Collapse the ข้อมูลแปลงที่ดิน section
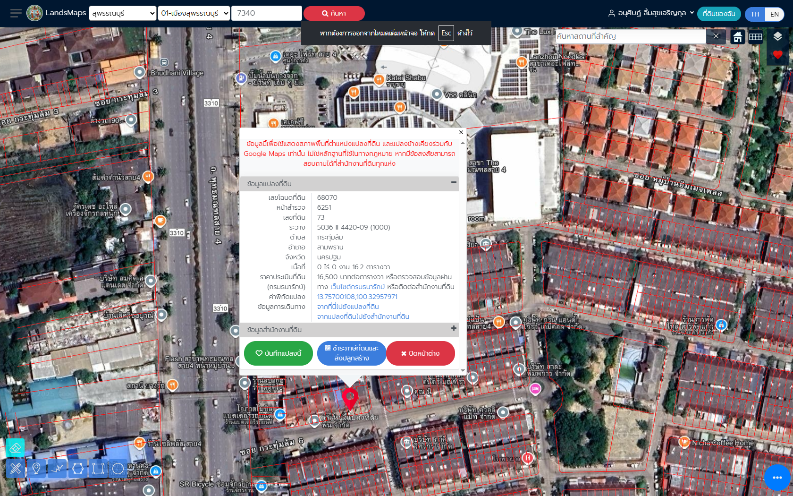The height and width of the screenshot is (496, 793). pyautogui.click(x=453, y=182)
